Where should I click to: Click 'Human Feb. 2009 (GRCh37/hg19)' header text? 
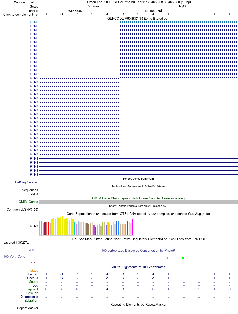click(x=110, y=2)
